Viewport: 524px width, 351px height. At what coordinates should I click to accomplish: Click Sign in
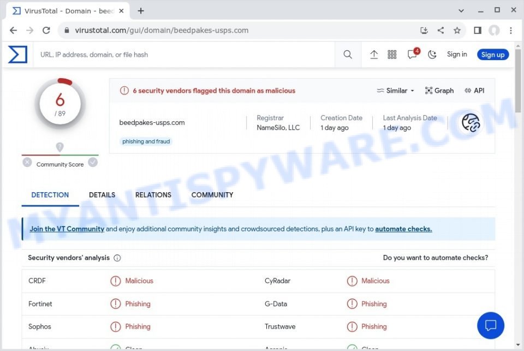pyautogui.click(x=457, y=54)
